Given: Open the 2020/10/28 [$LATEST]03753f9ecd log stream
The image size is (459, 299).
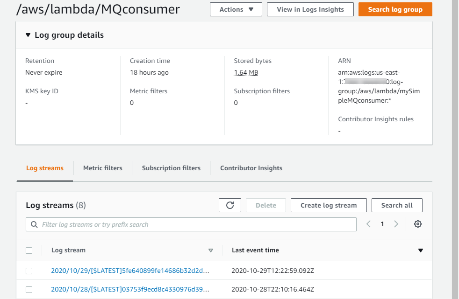Looking at the screenshot, I should click(130, 289).
